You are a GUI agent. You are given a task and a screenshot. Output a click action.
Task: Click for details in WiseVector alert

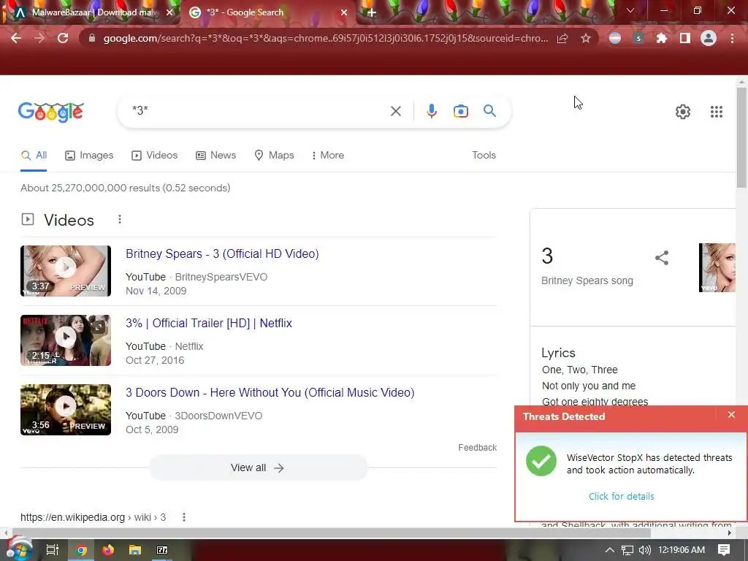click(621, 497)
